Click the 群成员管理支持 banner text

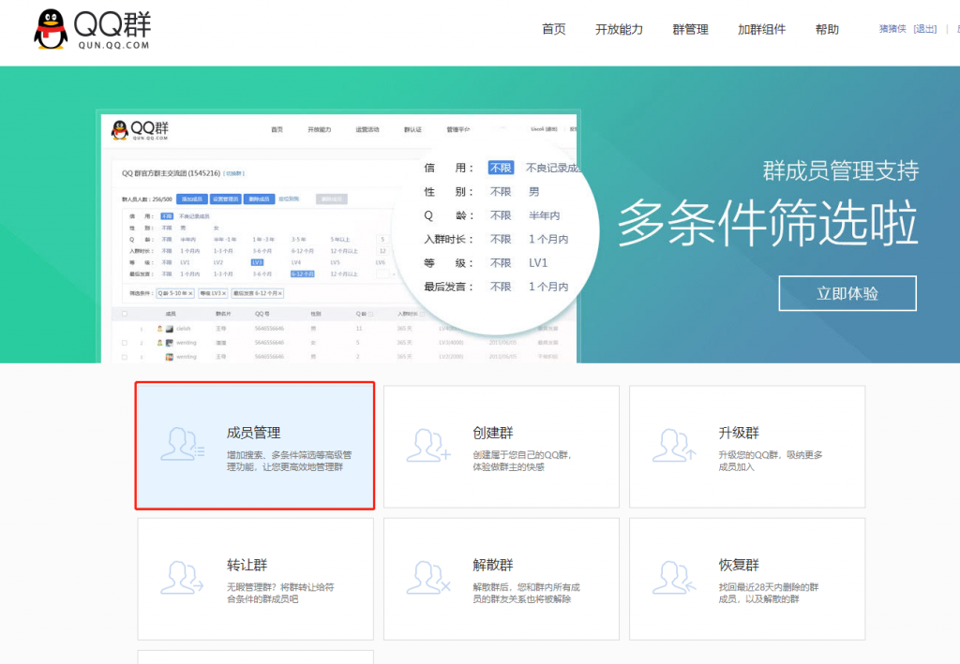coord(841,170)
